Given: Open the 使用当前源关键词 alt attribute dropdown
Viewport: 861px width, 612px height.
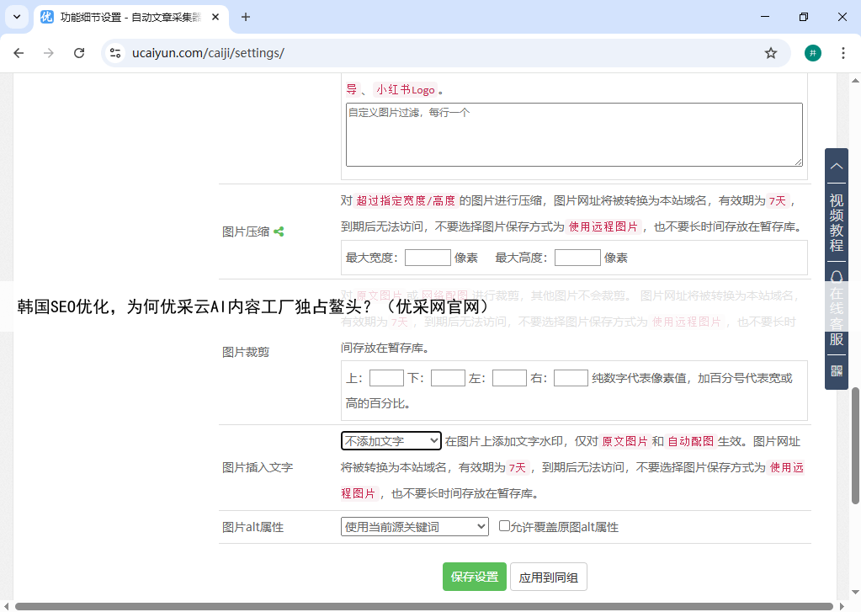Looking at the screenshot, I should click(x=414, y=527).
